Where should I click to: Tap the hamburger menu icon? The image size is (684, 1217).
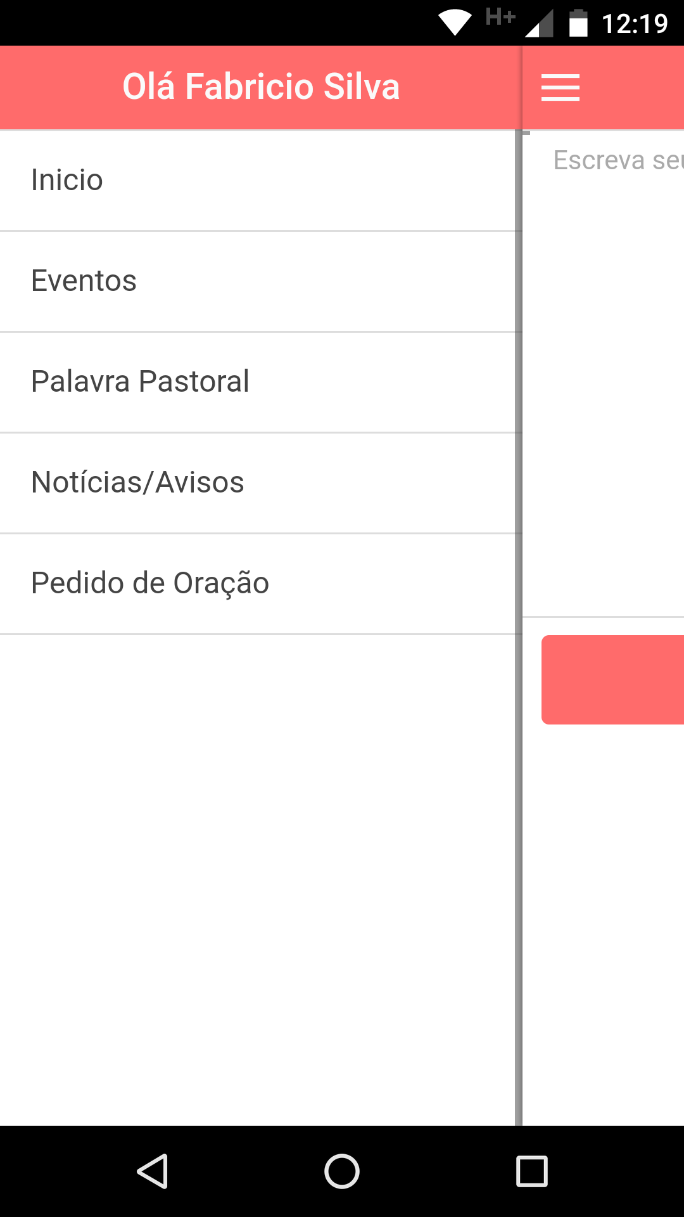(560, 87)
